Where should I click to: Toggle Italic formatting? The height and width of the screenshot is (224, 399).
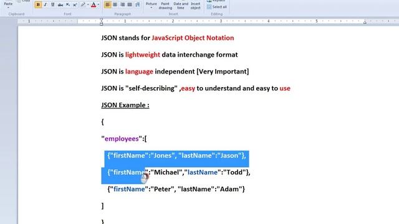[46, 4]
